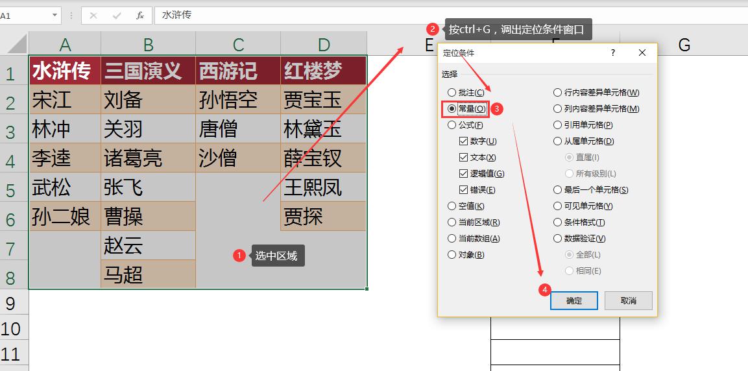The width and height of the screenshot is (748, 371).
Task: Click cell 贾宝玉
Action: [324, 100]
